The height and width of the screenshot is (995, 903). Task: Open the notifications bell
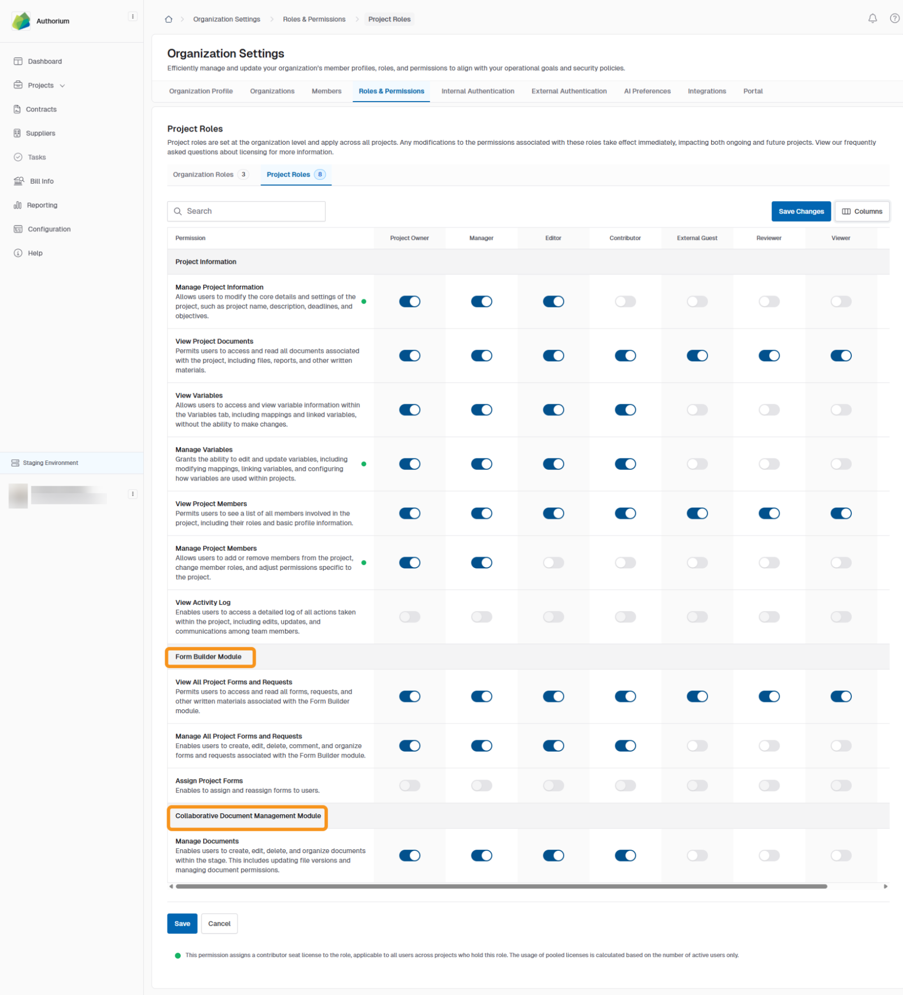(872, 19)
